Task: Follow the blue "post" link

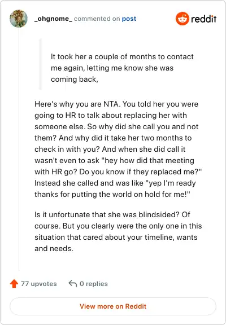Action: click(129, 19)
